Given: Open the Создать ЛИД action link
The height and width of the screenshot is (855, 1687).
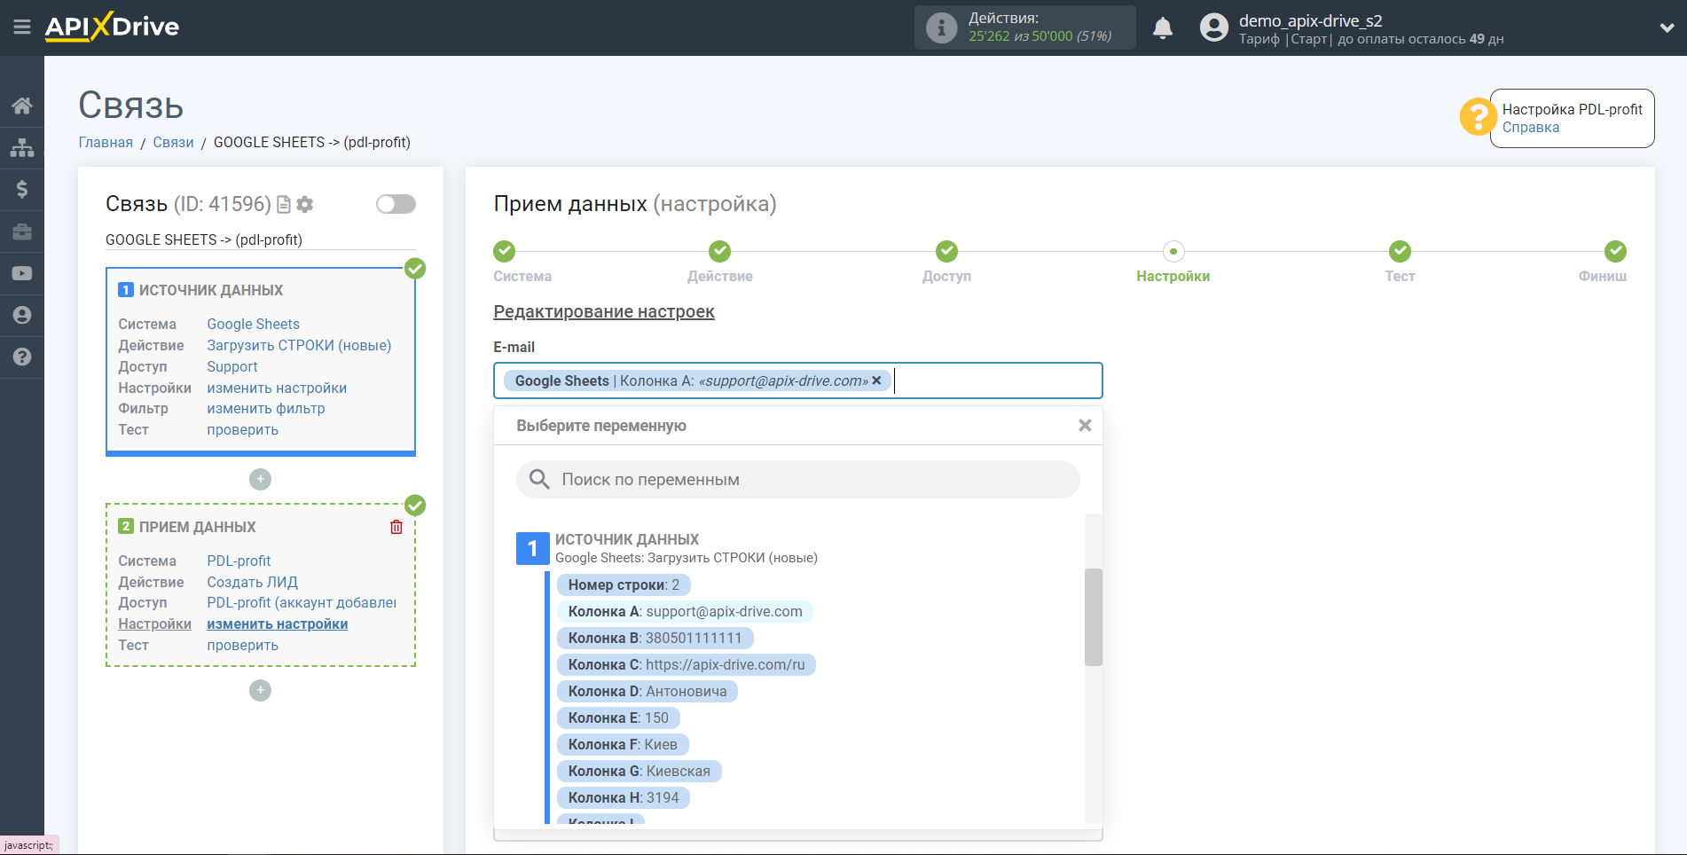Looking at the screenshot, I should [252, 583].
